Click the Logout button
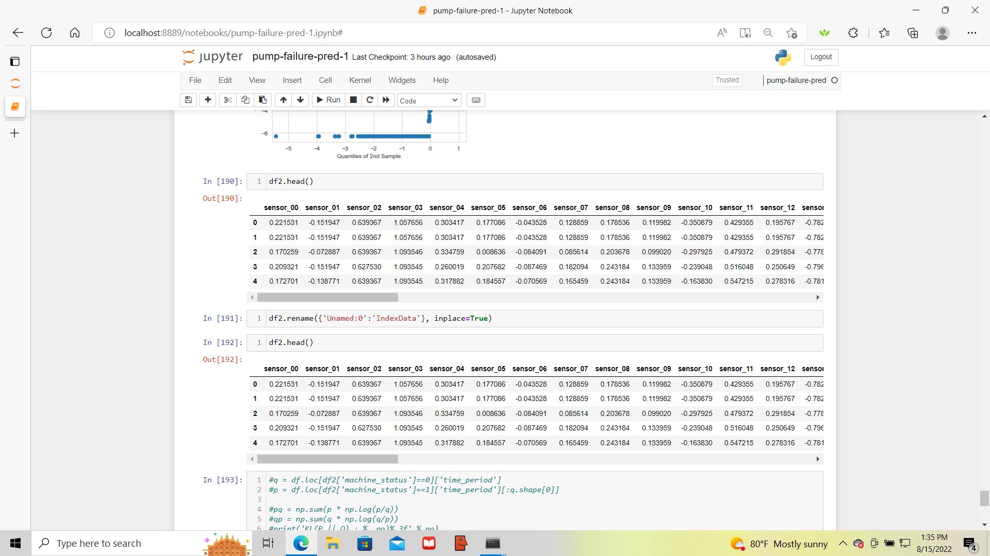990x556 pixels. pyautogui.click(x=820, y=57)
